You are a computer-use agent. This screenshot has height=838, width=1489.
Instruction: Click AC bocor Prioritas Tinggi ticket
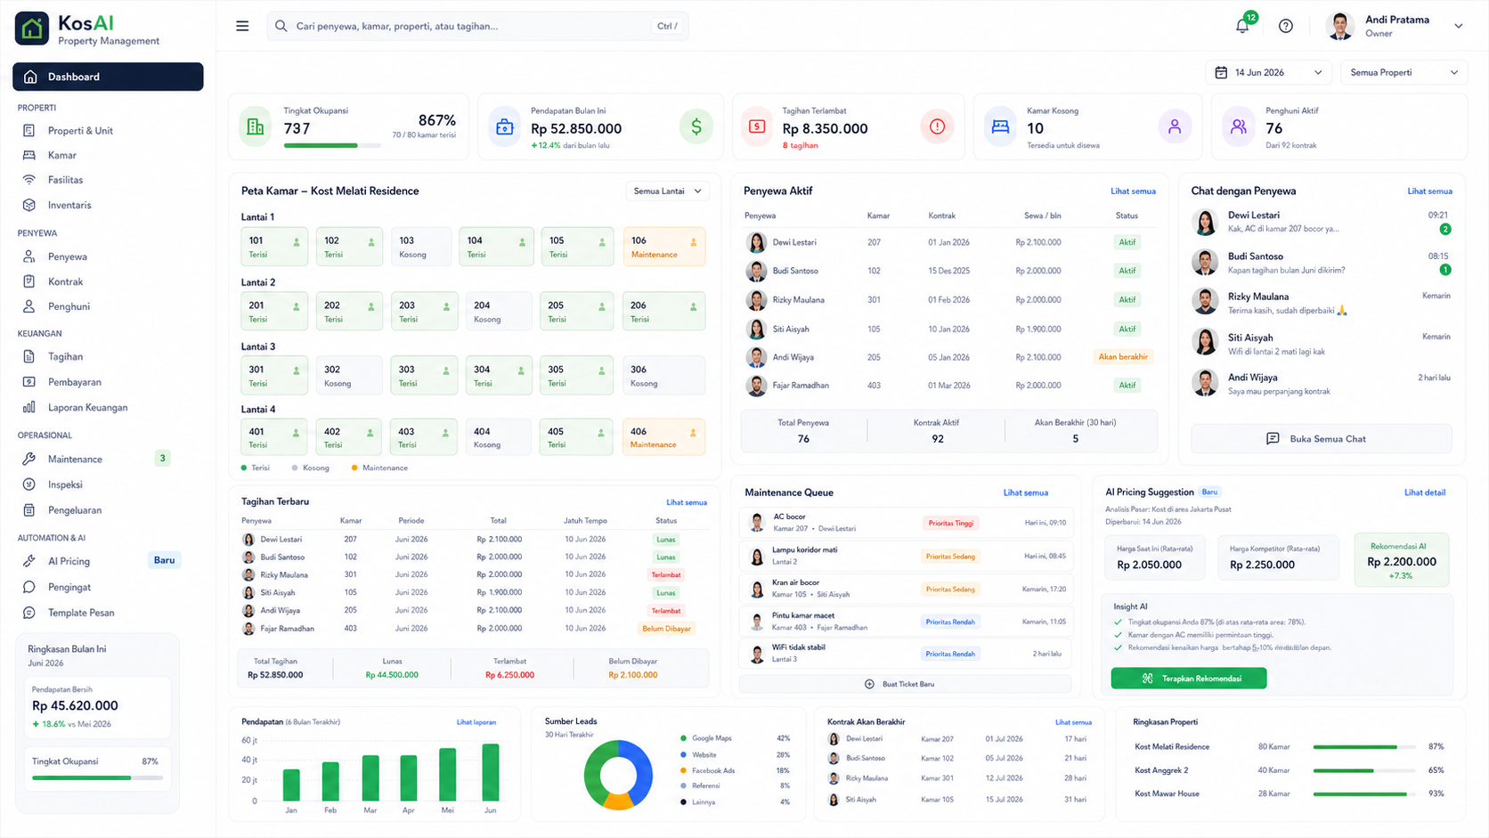[x=906, y=523]
